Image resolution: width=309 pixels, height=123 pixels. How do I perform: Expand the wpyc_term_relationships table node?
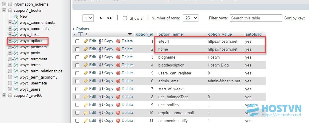10,71
